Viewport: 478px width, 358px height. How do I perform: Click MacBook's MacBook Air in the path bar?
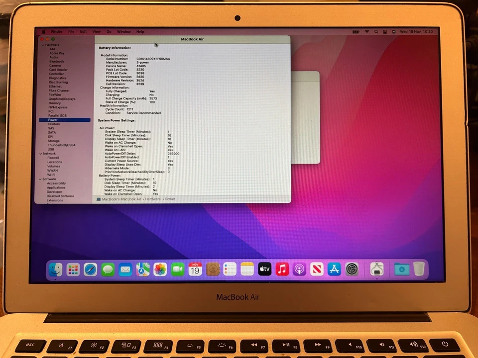coord(121,199)
